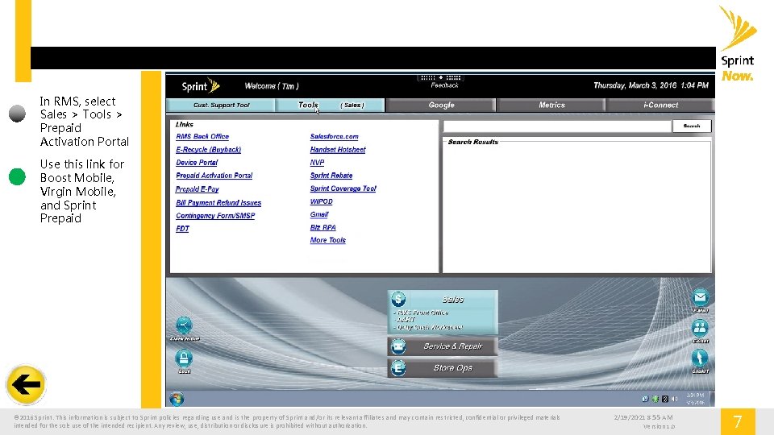Select RMS Front Office under Sales

tap(422, 313)
